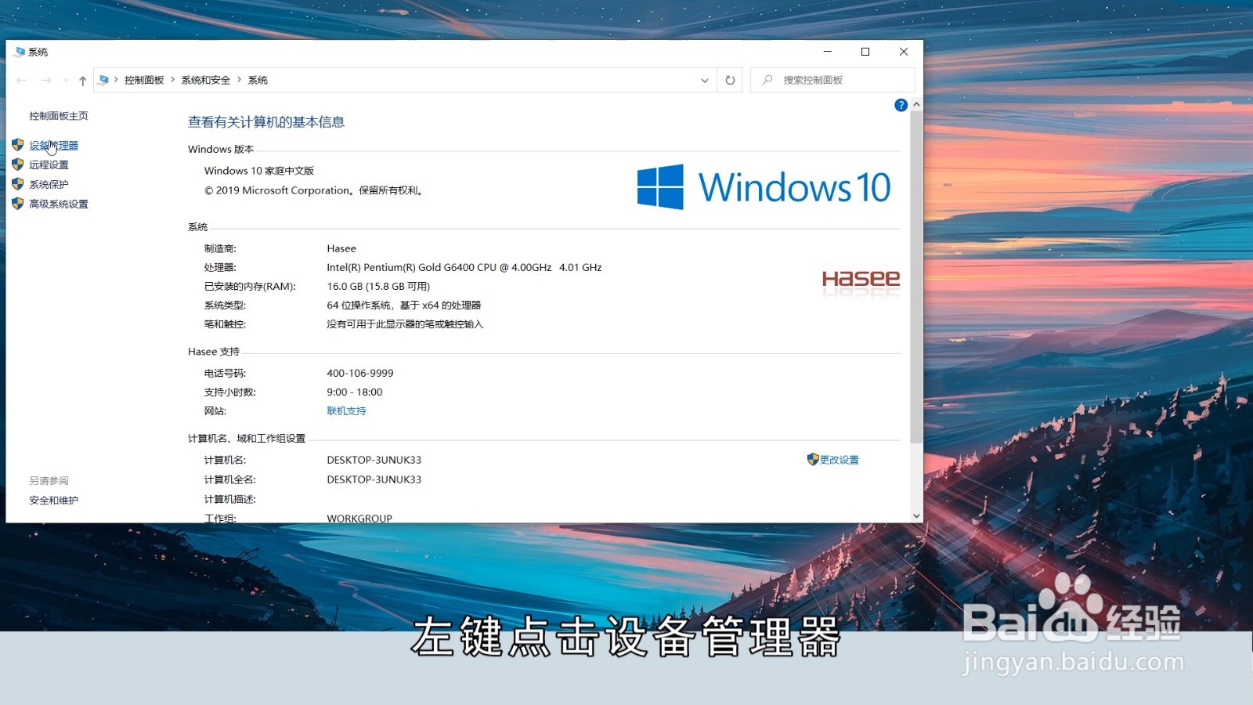The width and height of the screenshot is (1253, 705).
Task: Open the address bar history dropdown
Action: 704,79
